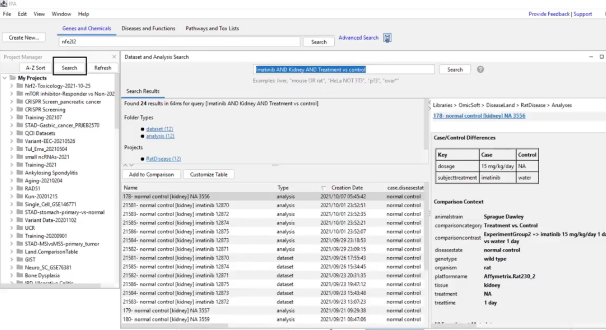Maximize the Dataset and Analysis Search panel
The width and height of the screenshot is (606, 330).
pos(601,57)
